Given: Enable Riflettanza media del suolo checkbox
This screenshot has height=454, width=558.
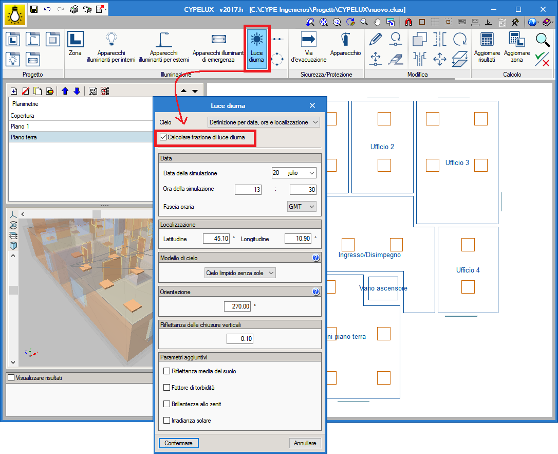Looking at the screenshot, I should 166,371.
